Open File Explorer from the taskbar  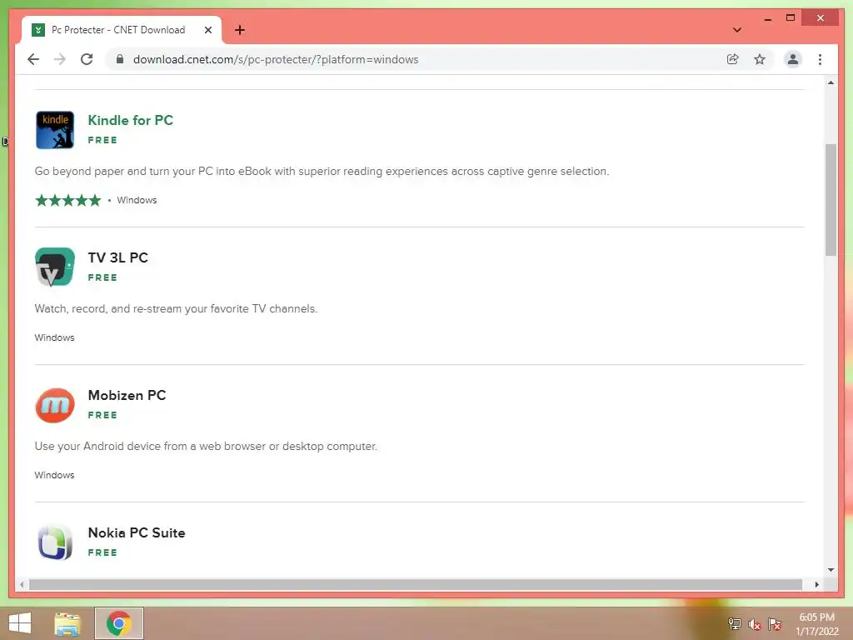click(x=67, y=623)
